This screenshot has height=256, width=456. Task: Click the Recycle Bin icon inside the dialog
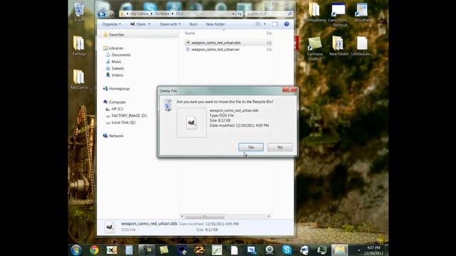(168, 105)
